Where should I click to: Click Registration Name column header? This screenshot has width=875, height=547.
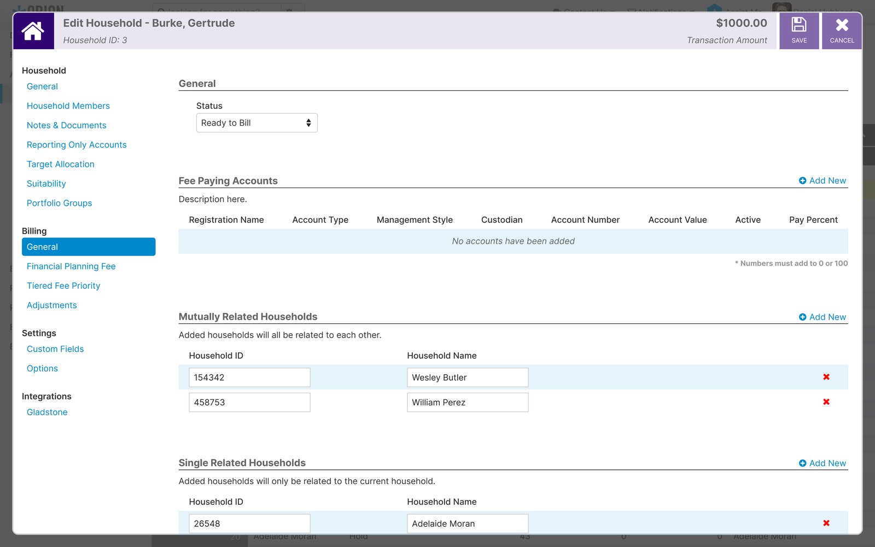pyautogui.click(x=226, y=220)
